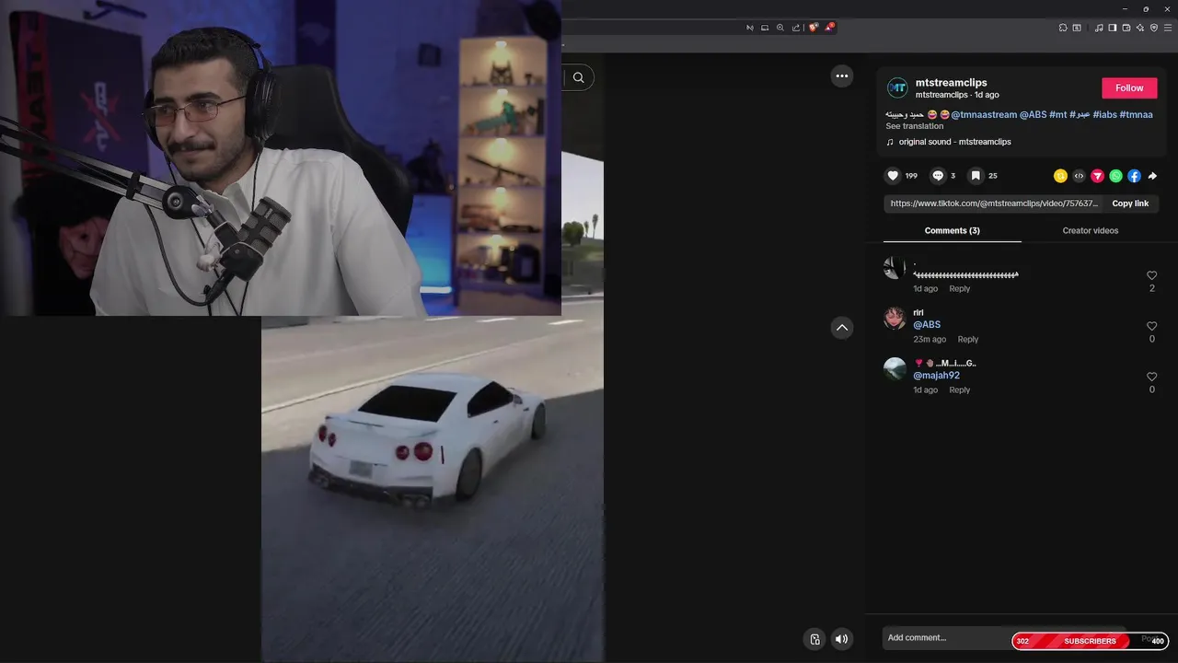
Task: Send to friends via pink paper-plane icon
Action: [x=1097, y=176]
